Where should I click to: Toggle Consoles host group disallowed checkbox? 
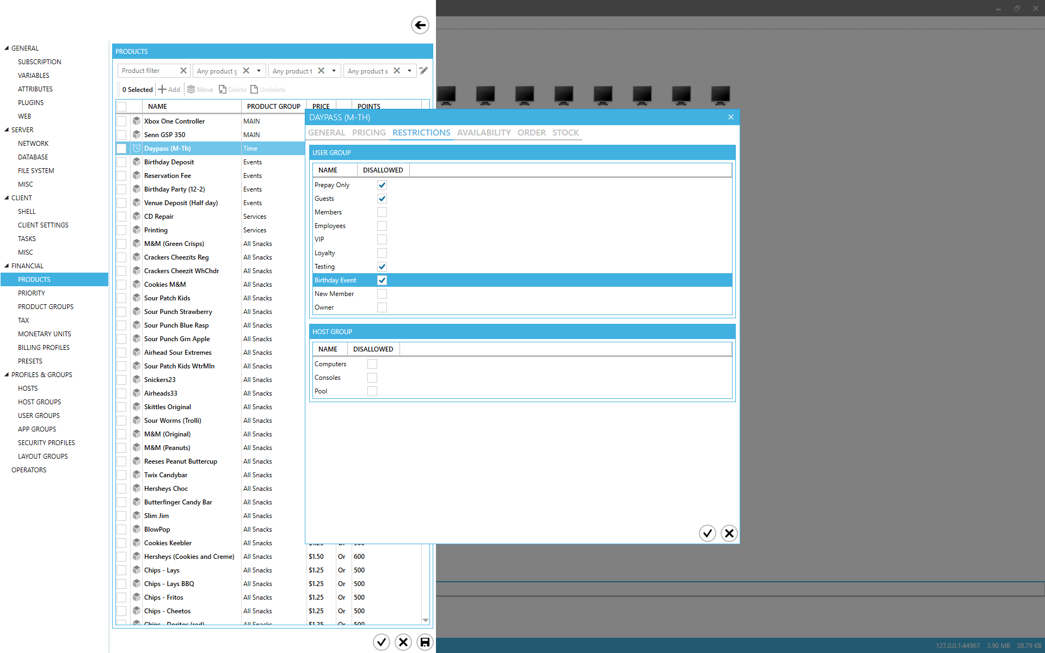coord(372,378)
